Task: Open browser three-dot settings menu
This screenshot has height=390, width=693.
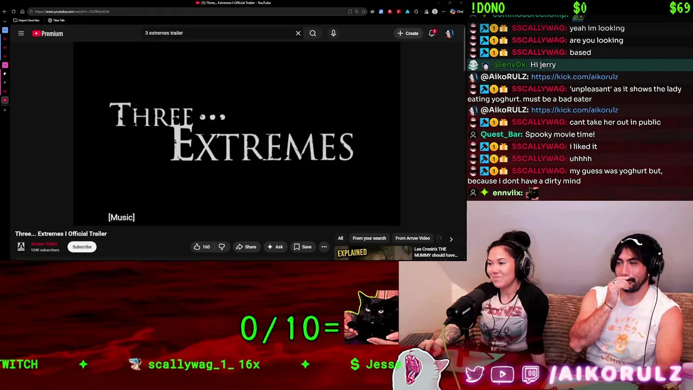Action: 443,11
